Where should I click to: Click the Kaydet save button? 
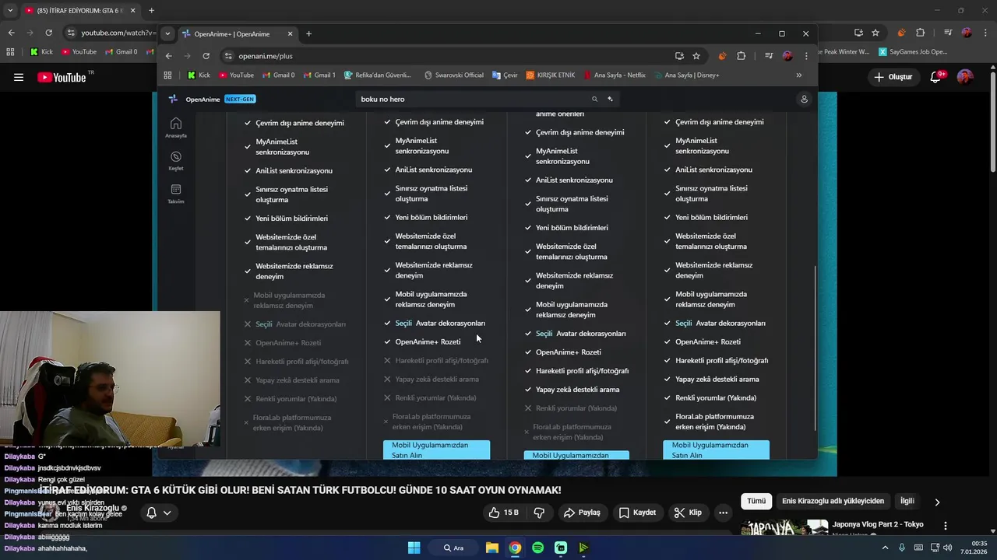coord(637,513)
